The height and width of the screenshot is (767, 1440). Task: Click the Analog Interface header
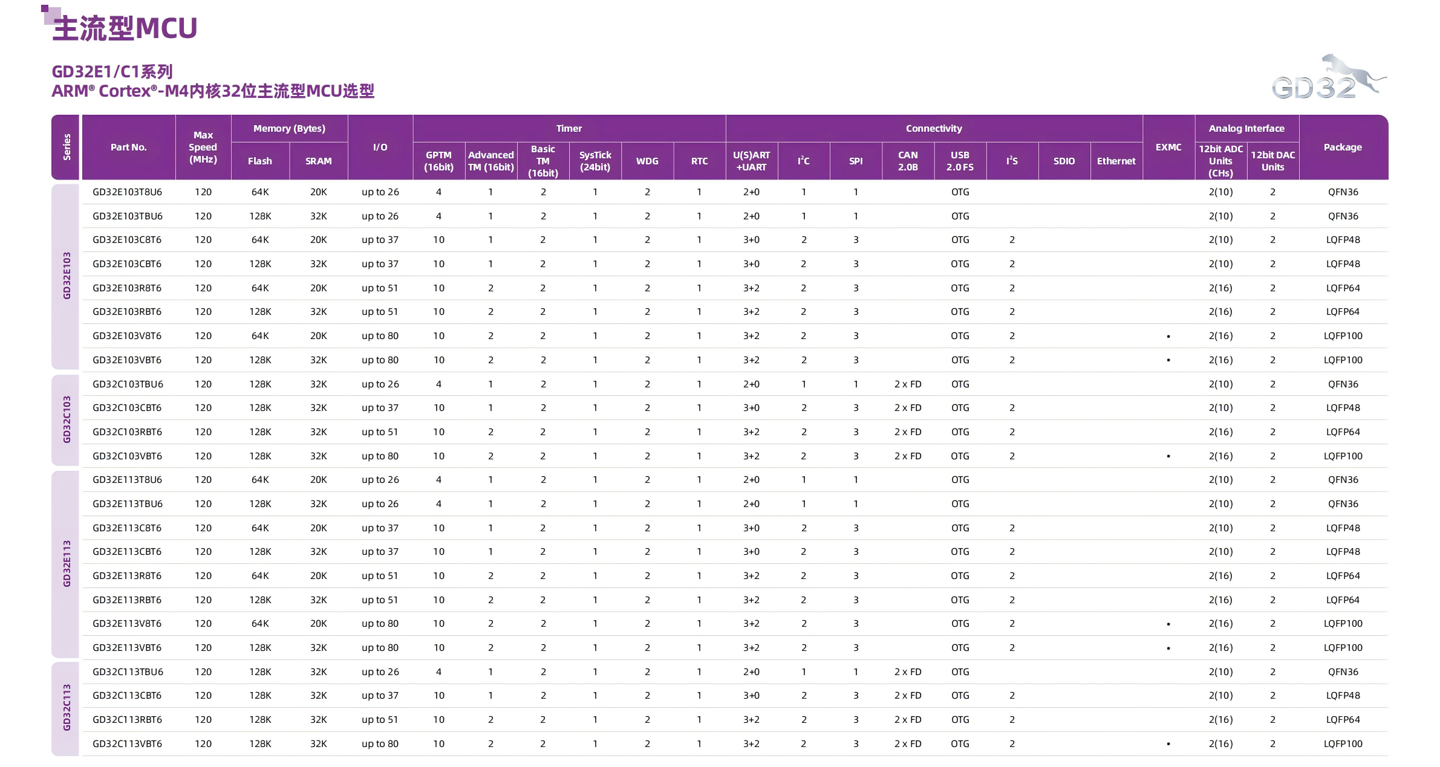[1246, 129]
